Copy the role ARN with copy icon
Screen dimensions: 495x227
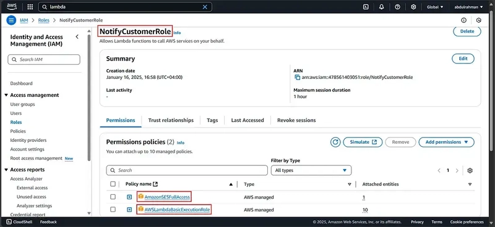(297, 77)
